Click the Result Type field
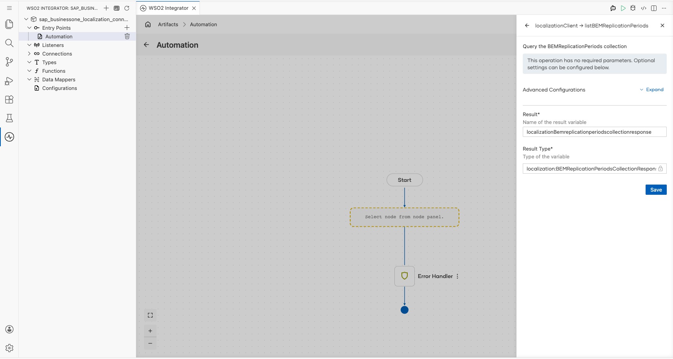This screenshot has width=673, height=359. point(594,169)
